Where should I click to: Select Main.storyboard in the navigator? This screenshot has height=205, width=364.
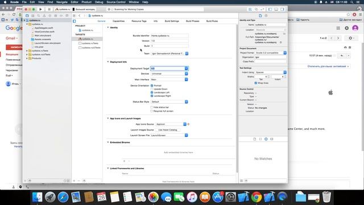click(43, 35)
